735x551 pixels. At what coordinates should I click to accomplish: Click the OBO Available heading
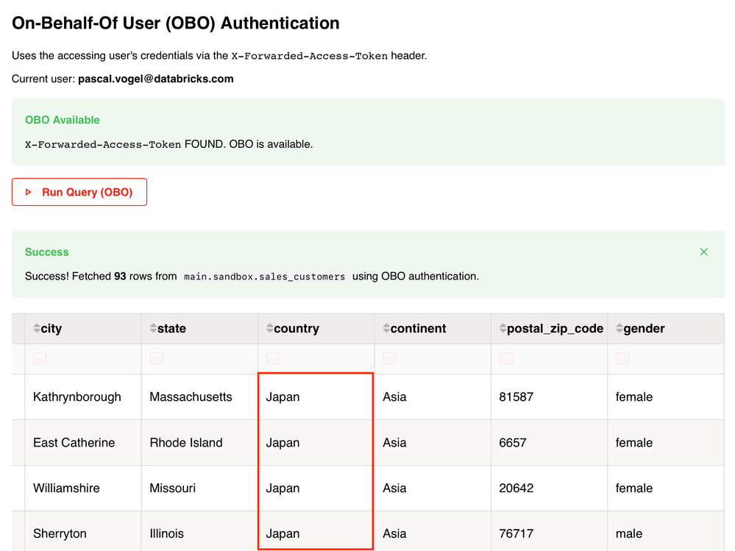(x=63, y=120)
